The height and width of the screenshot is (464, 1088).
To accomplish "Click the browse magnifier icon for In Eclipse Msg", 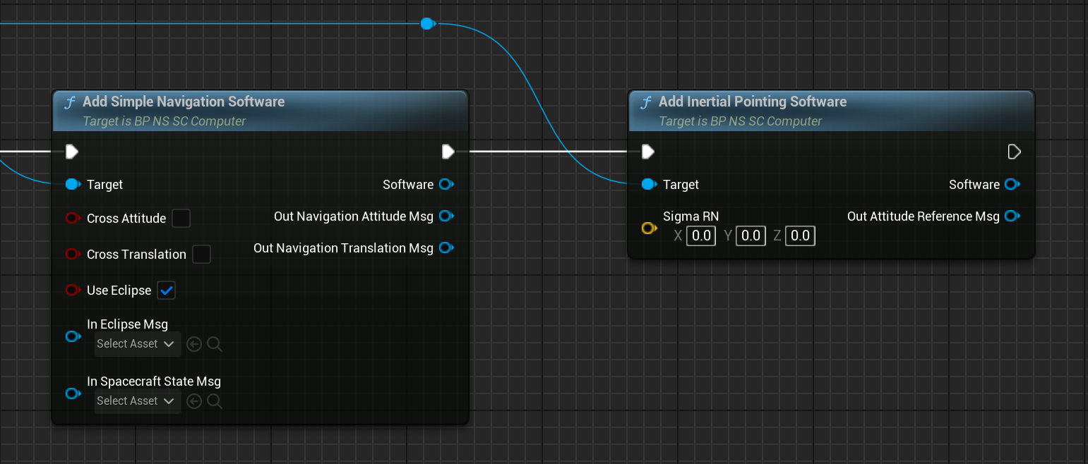I will (x=215, y=344).
